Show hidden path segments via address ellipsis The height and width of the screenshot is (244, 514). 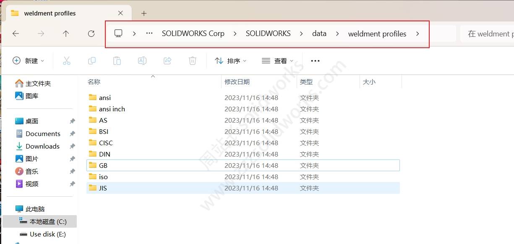(149, 33)
